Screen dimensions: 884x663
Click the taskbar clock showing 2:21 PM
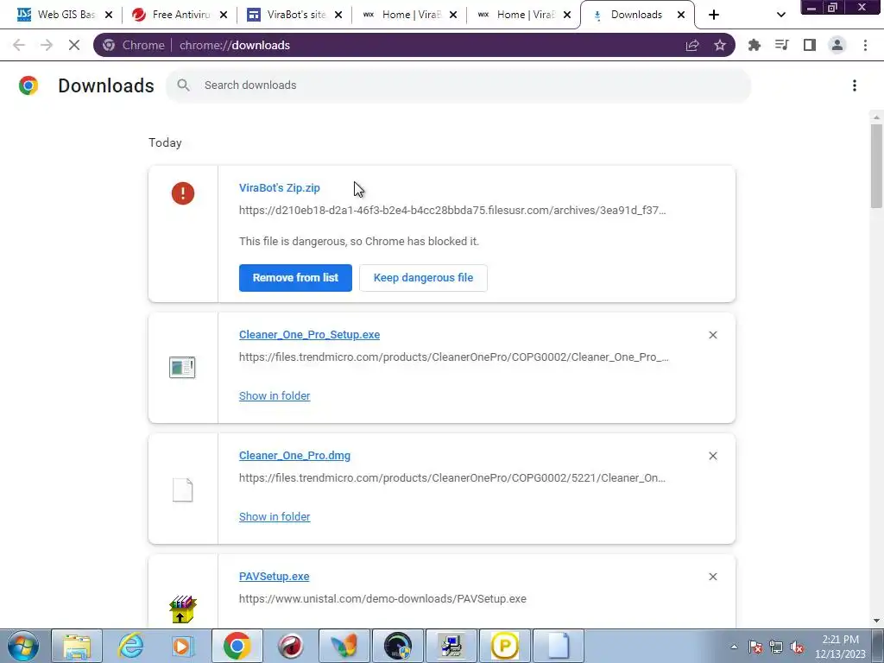[x=840, y=647]
